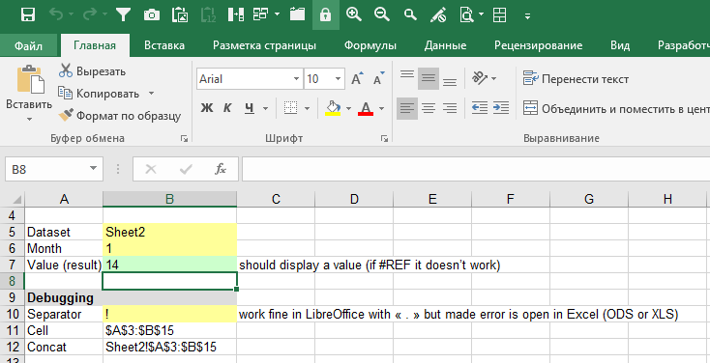Click the Filter funnel icon
Viewport: 710px width, 363px height.
click(x=123, y=14)
